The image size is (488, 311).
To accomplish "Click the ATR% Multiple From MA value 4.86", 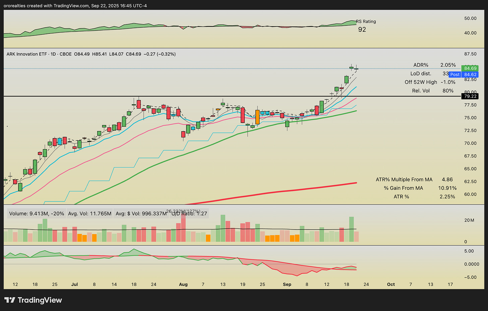I will pyautogui.click(x=447, y=180).
